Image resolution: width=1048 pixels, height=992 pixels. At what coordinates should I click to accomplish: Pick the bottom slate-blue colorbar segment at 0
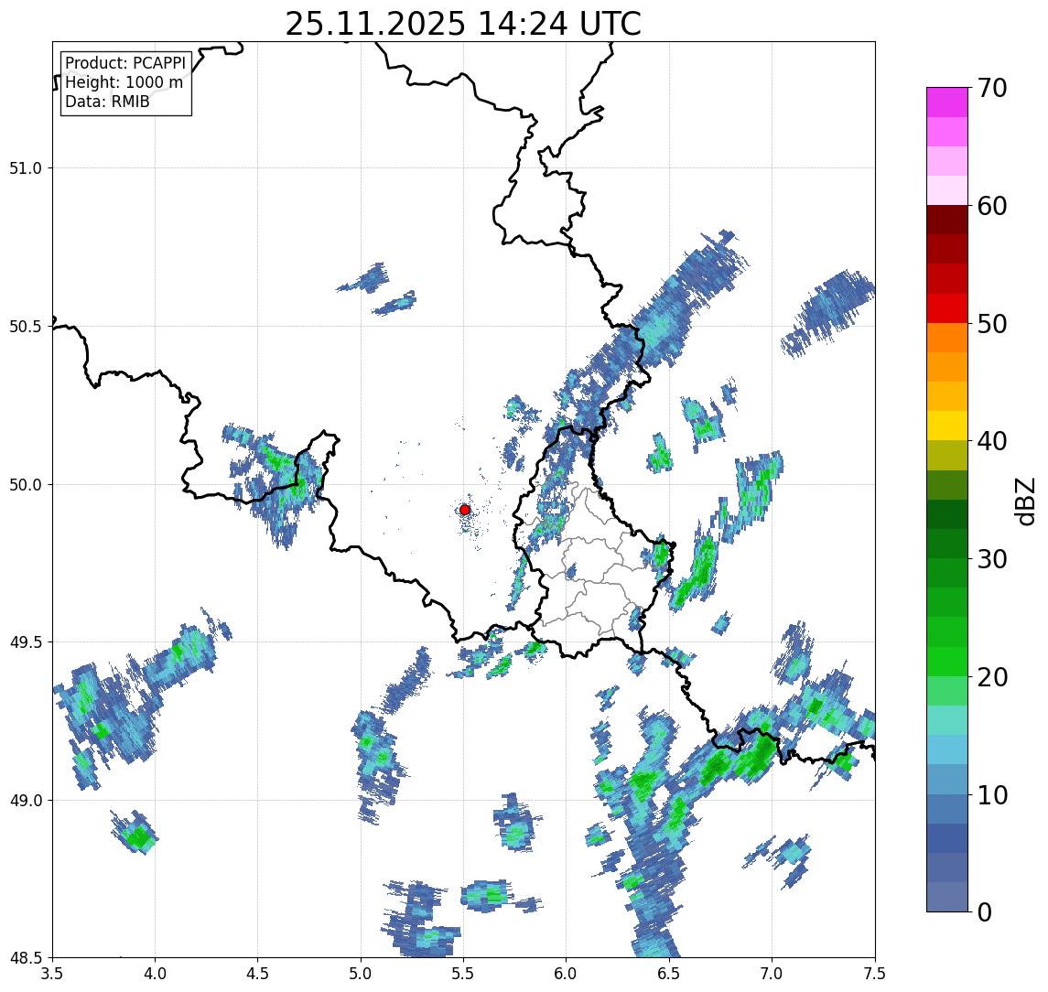947,897
